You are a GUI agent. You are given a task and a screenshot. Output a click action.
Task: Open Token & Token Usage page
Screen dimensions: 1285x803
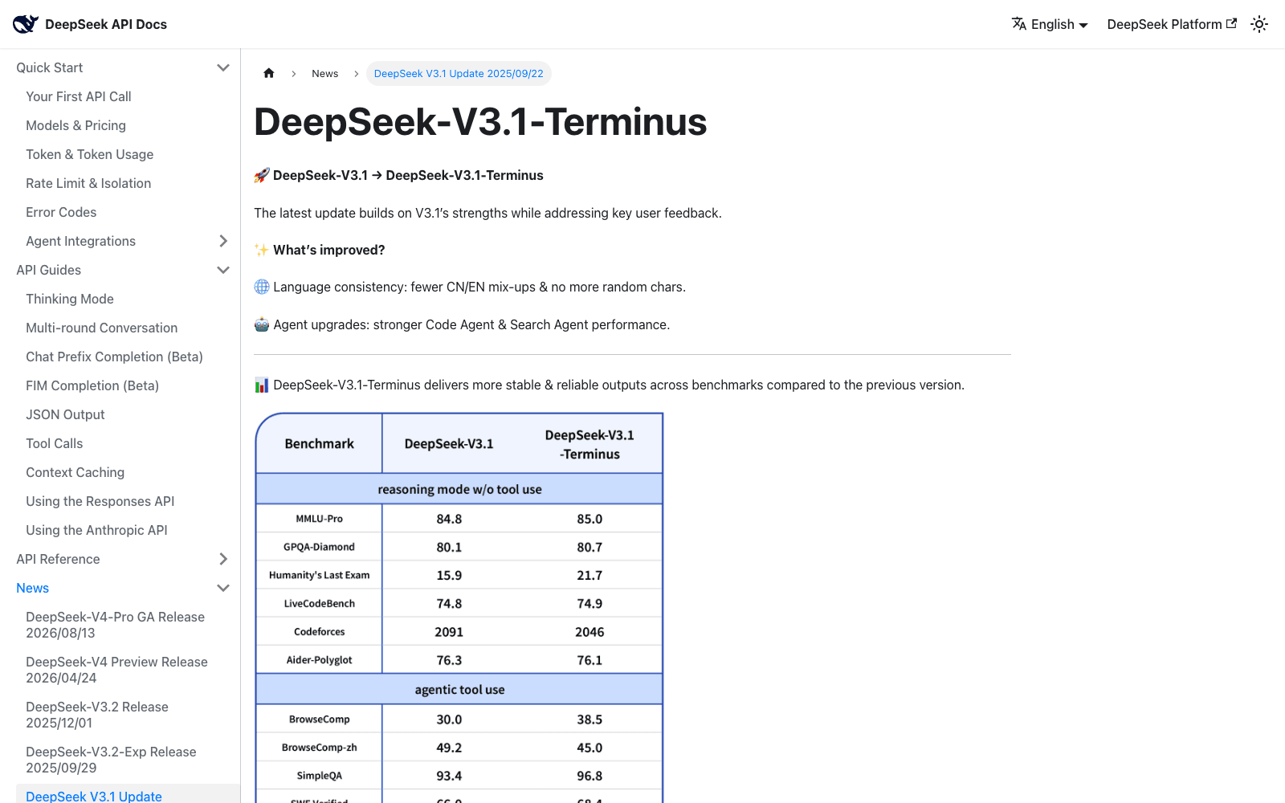pyautogui.click(x=90, y=154)
